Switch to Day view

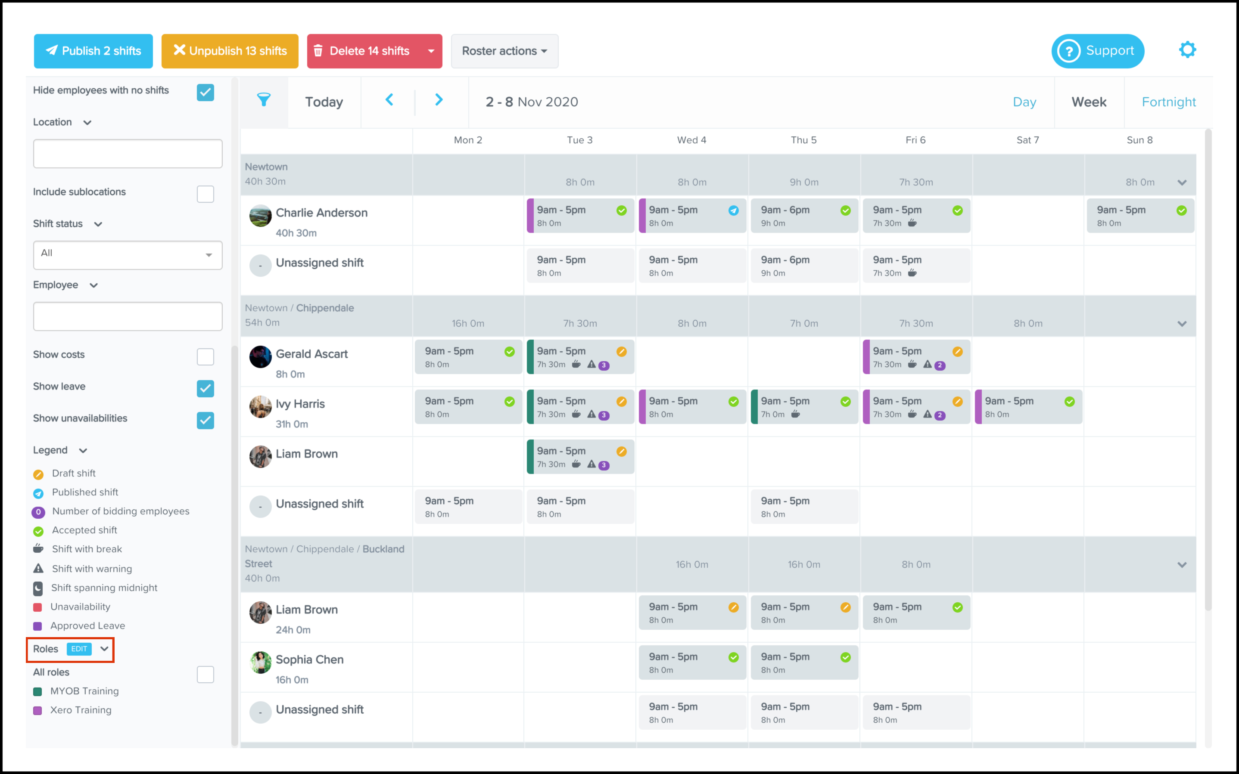click(1024, 102)
